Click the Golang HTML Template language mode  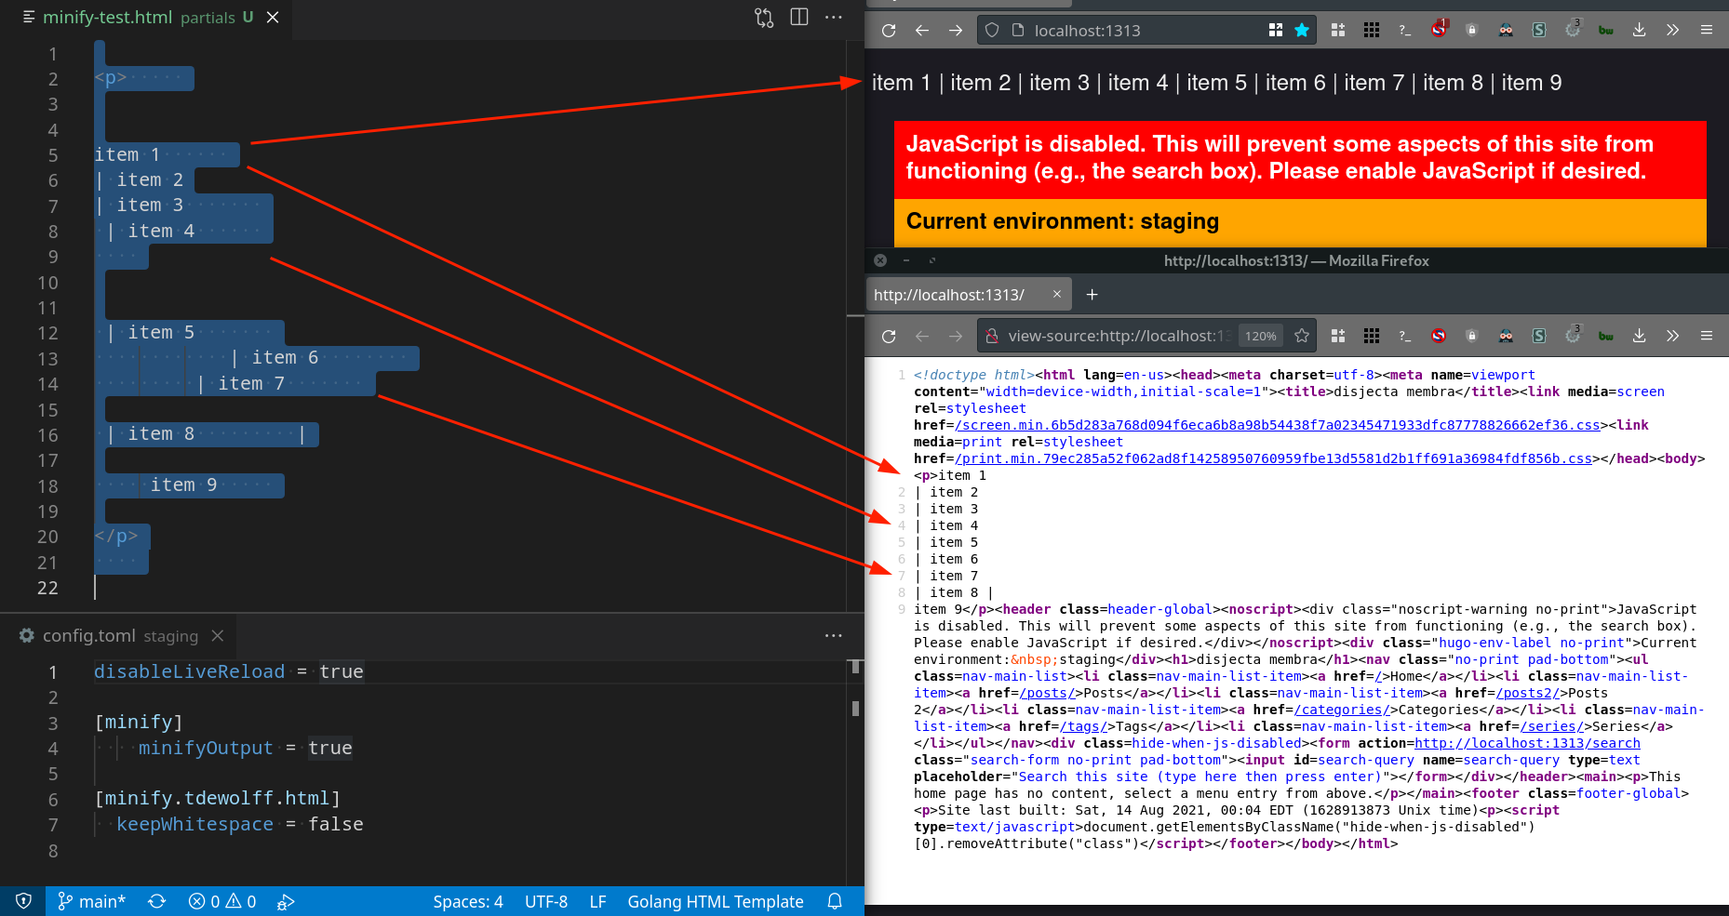[716, 901]
